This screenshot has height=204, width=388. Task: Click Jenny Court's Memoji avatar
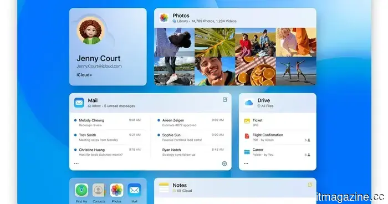coord(90,30)
